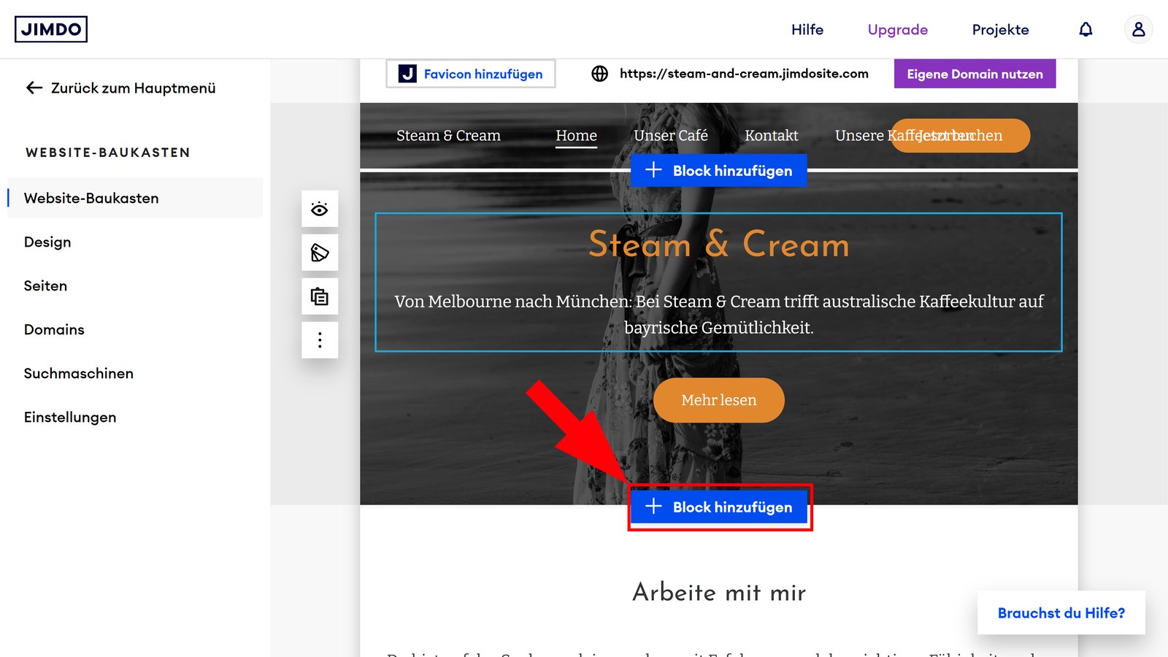Open the user profile icon
This screenshot has height=657, width=1168.
1138,29
